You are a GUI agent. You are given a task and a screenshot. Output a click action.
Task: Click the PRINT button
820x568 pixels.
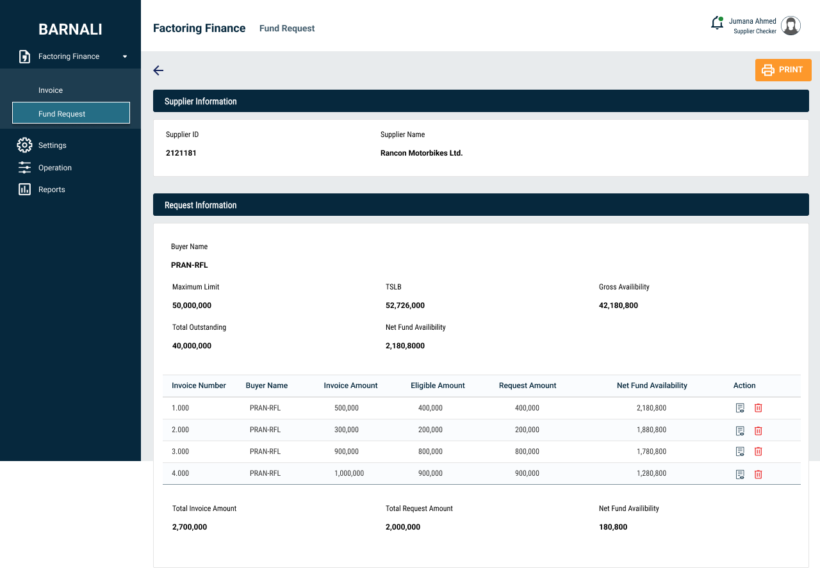(x=783, y=70)
